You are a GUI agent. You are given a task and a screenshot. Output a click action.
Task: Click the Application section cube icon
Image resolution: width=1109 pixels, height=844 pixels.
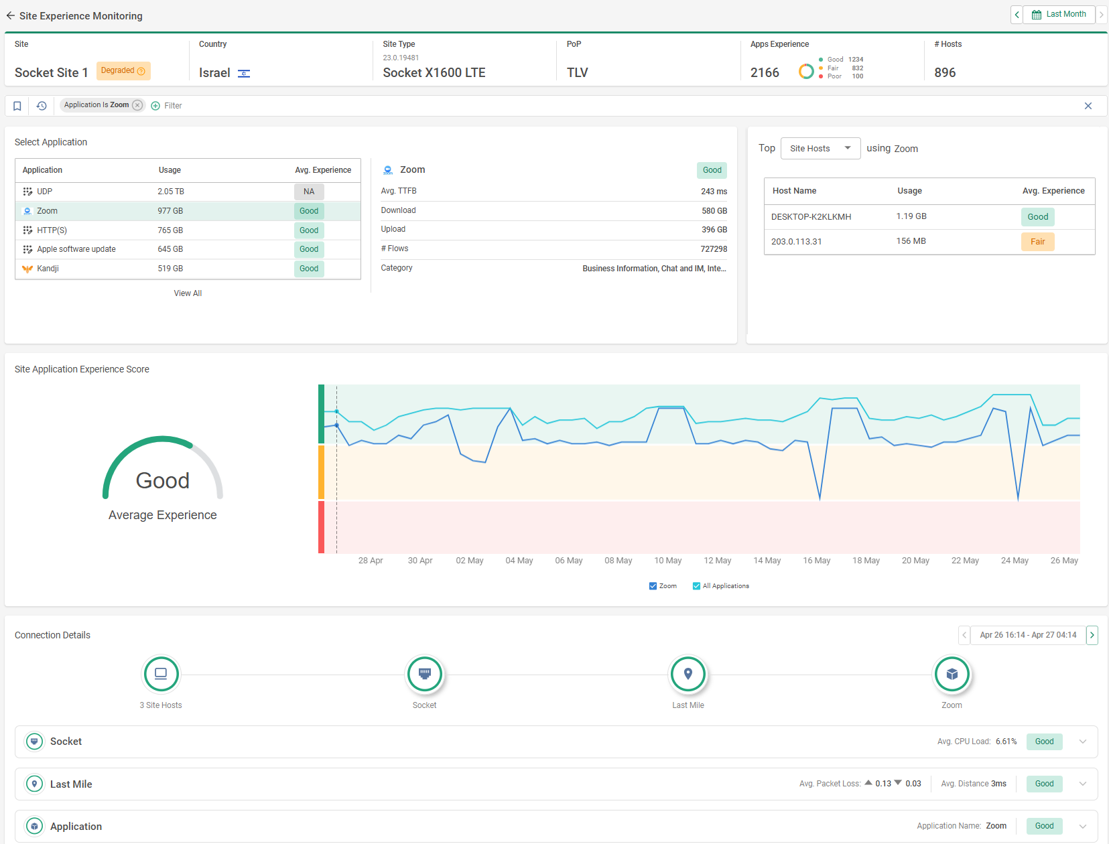point(34,826)
